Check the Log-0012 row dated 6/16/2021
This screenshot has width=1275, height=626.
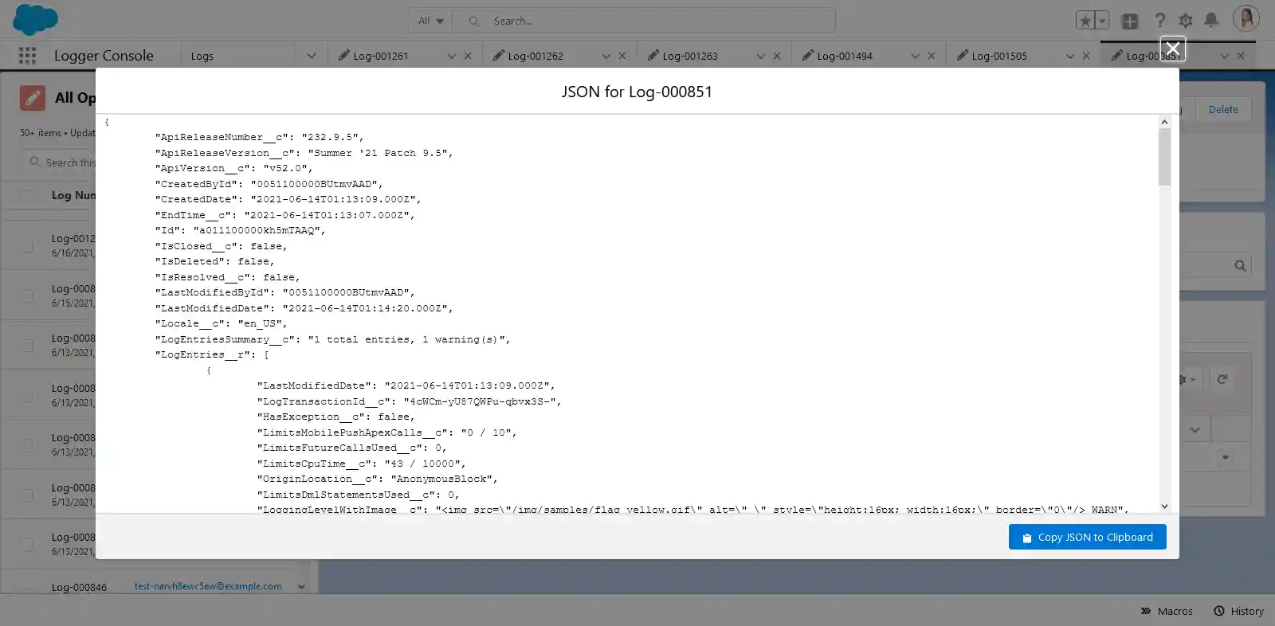[26, 246]
